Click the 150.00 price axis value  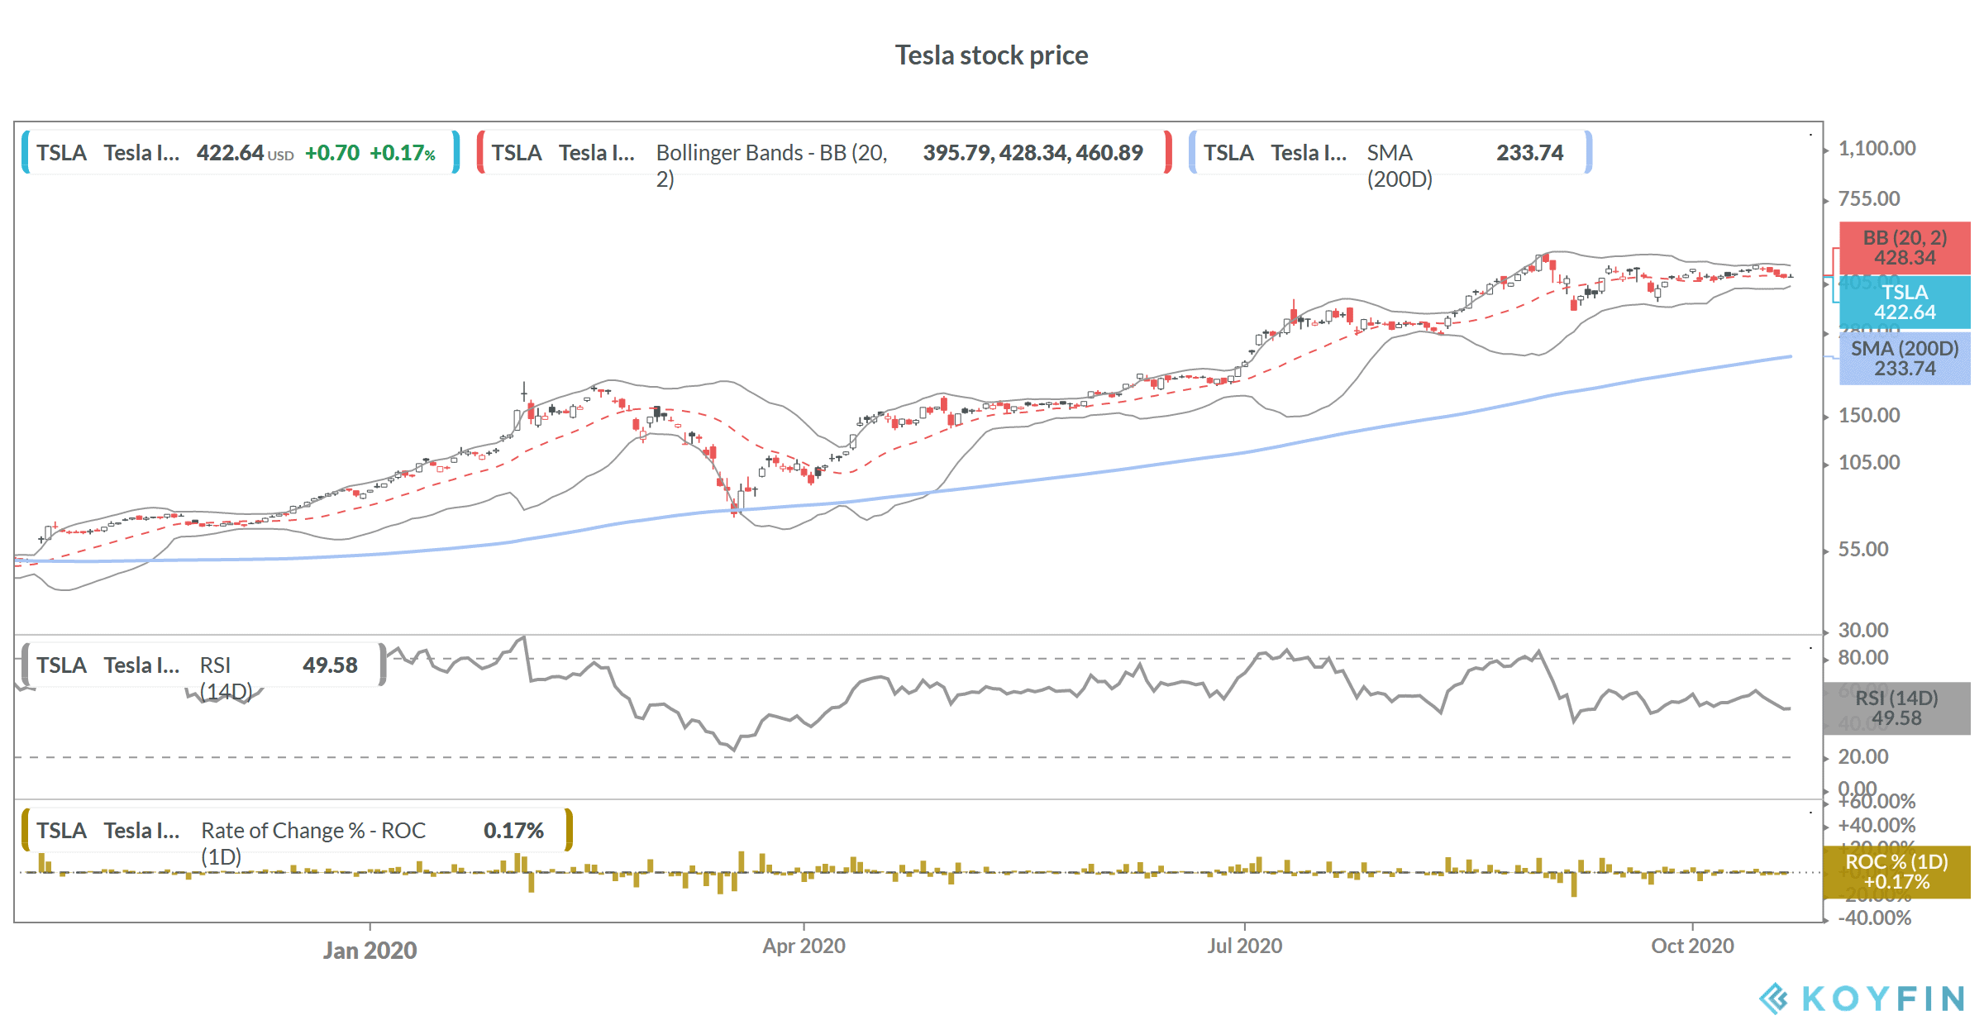(x=1869, y=415)
